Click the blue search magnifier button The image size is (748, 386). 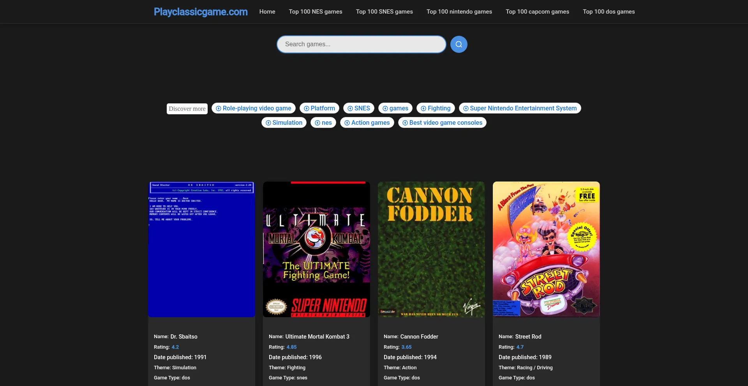point(459,44)
